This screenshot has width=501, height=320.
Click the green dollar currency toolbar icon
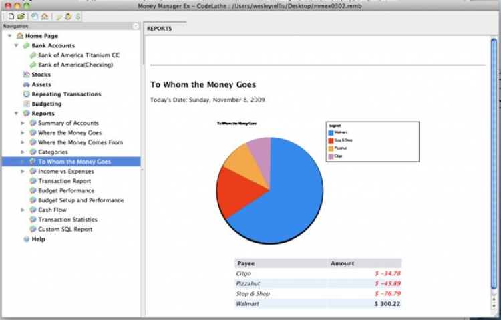pyautogui.click(x=78, y=16)
